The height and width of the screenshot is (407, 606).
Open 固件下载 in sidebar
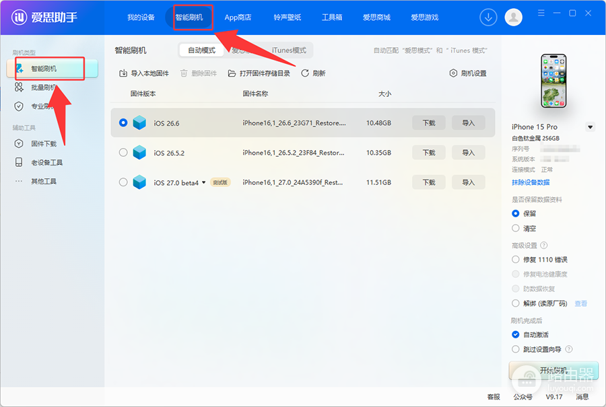(44, 144)
